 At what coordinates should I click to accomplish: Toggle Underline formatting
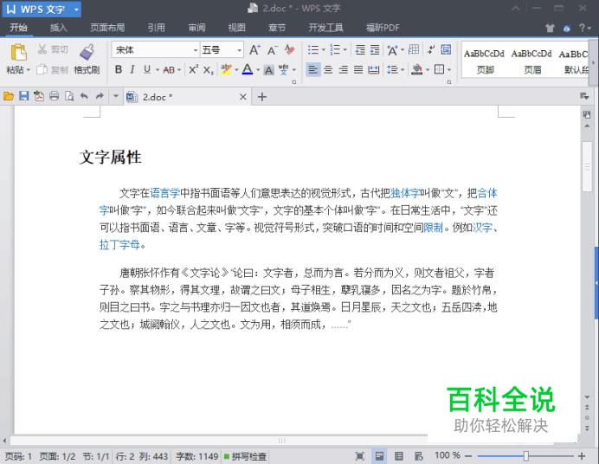click(146, 70)
